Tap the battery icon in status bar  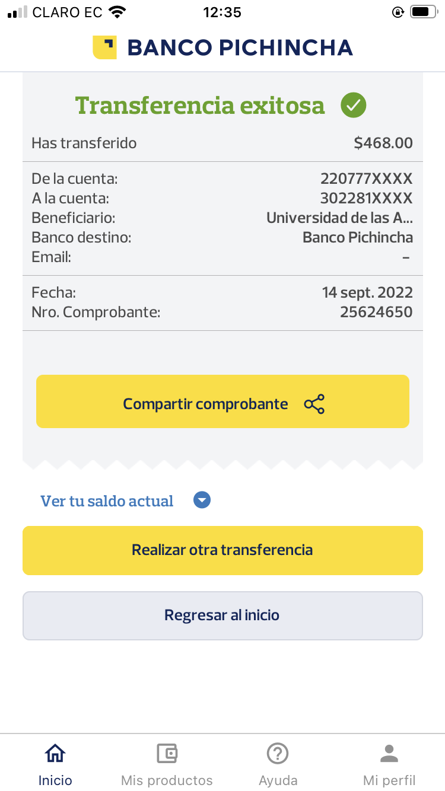[424, 12]
